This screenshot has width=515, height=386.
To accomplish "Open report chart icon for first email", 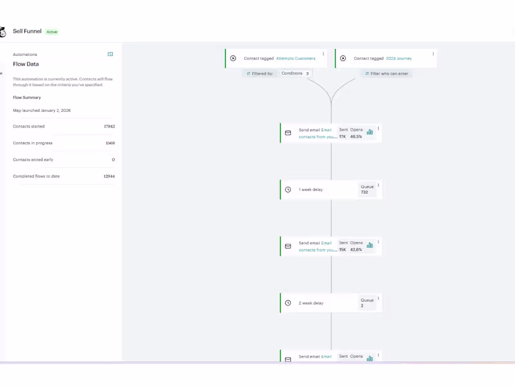I will point(370,132).
